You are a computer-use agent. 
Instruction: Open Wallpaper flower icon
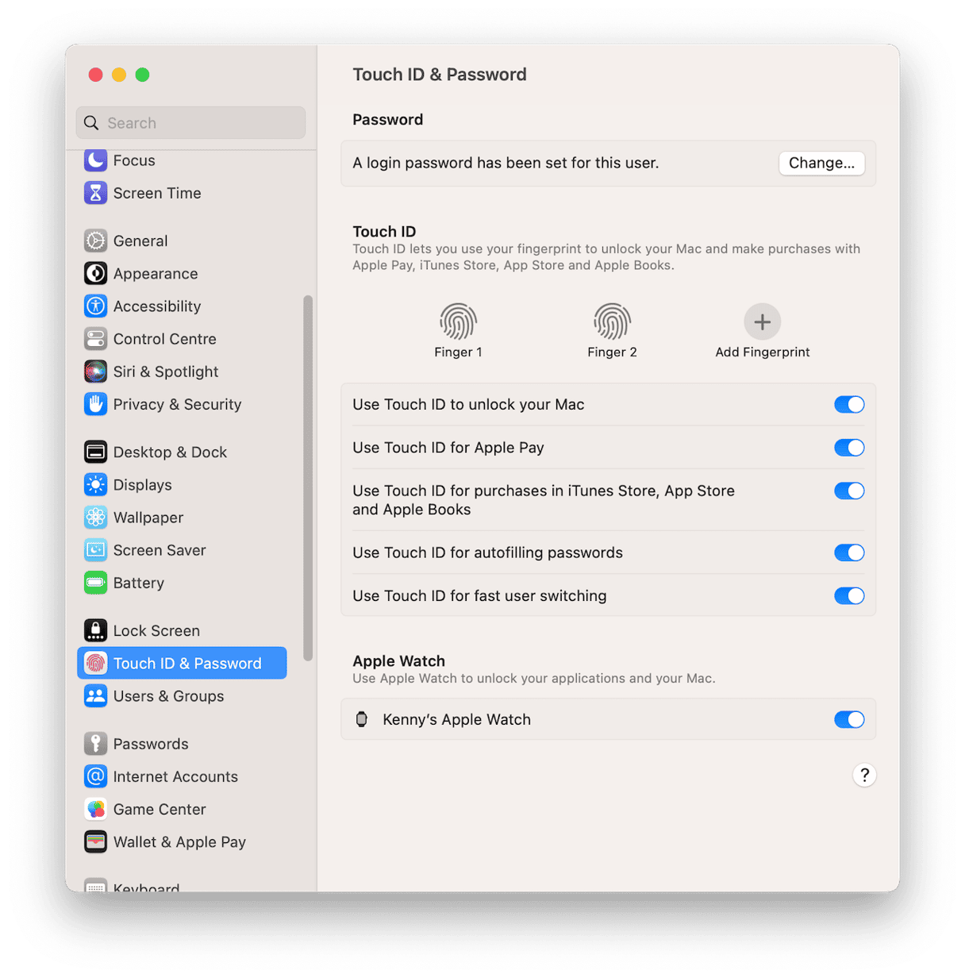click(95, 518)
